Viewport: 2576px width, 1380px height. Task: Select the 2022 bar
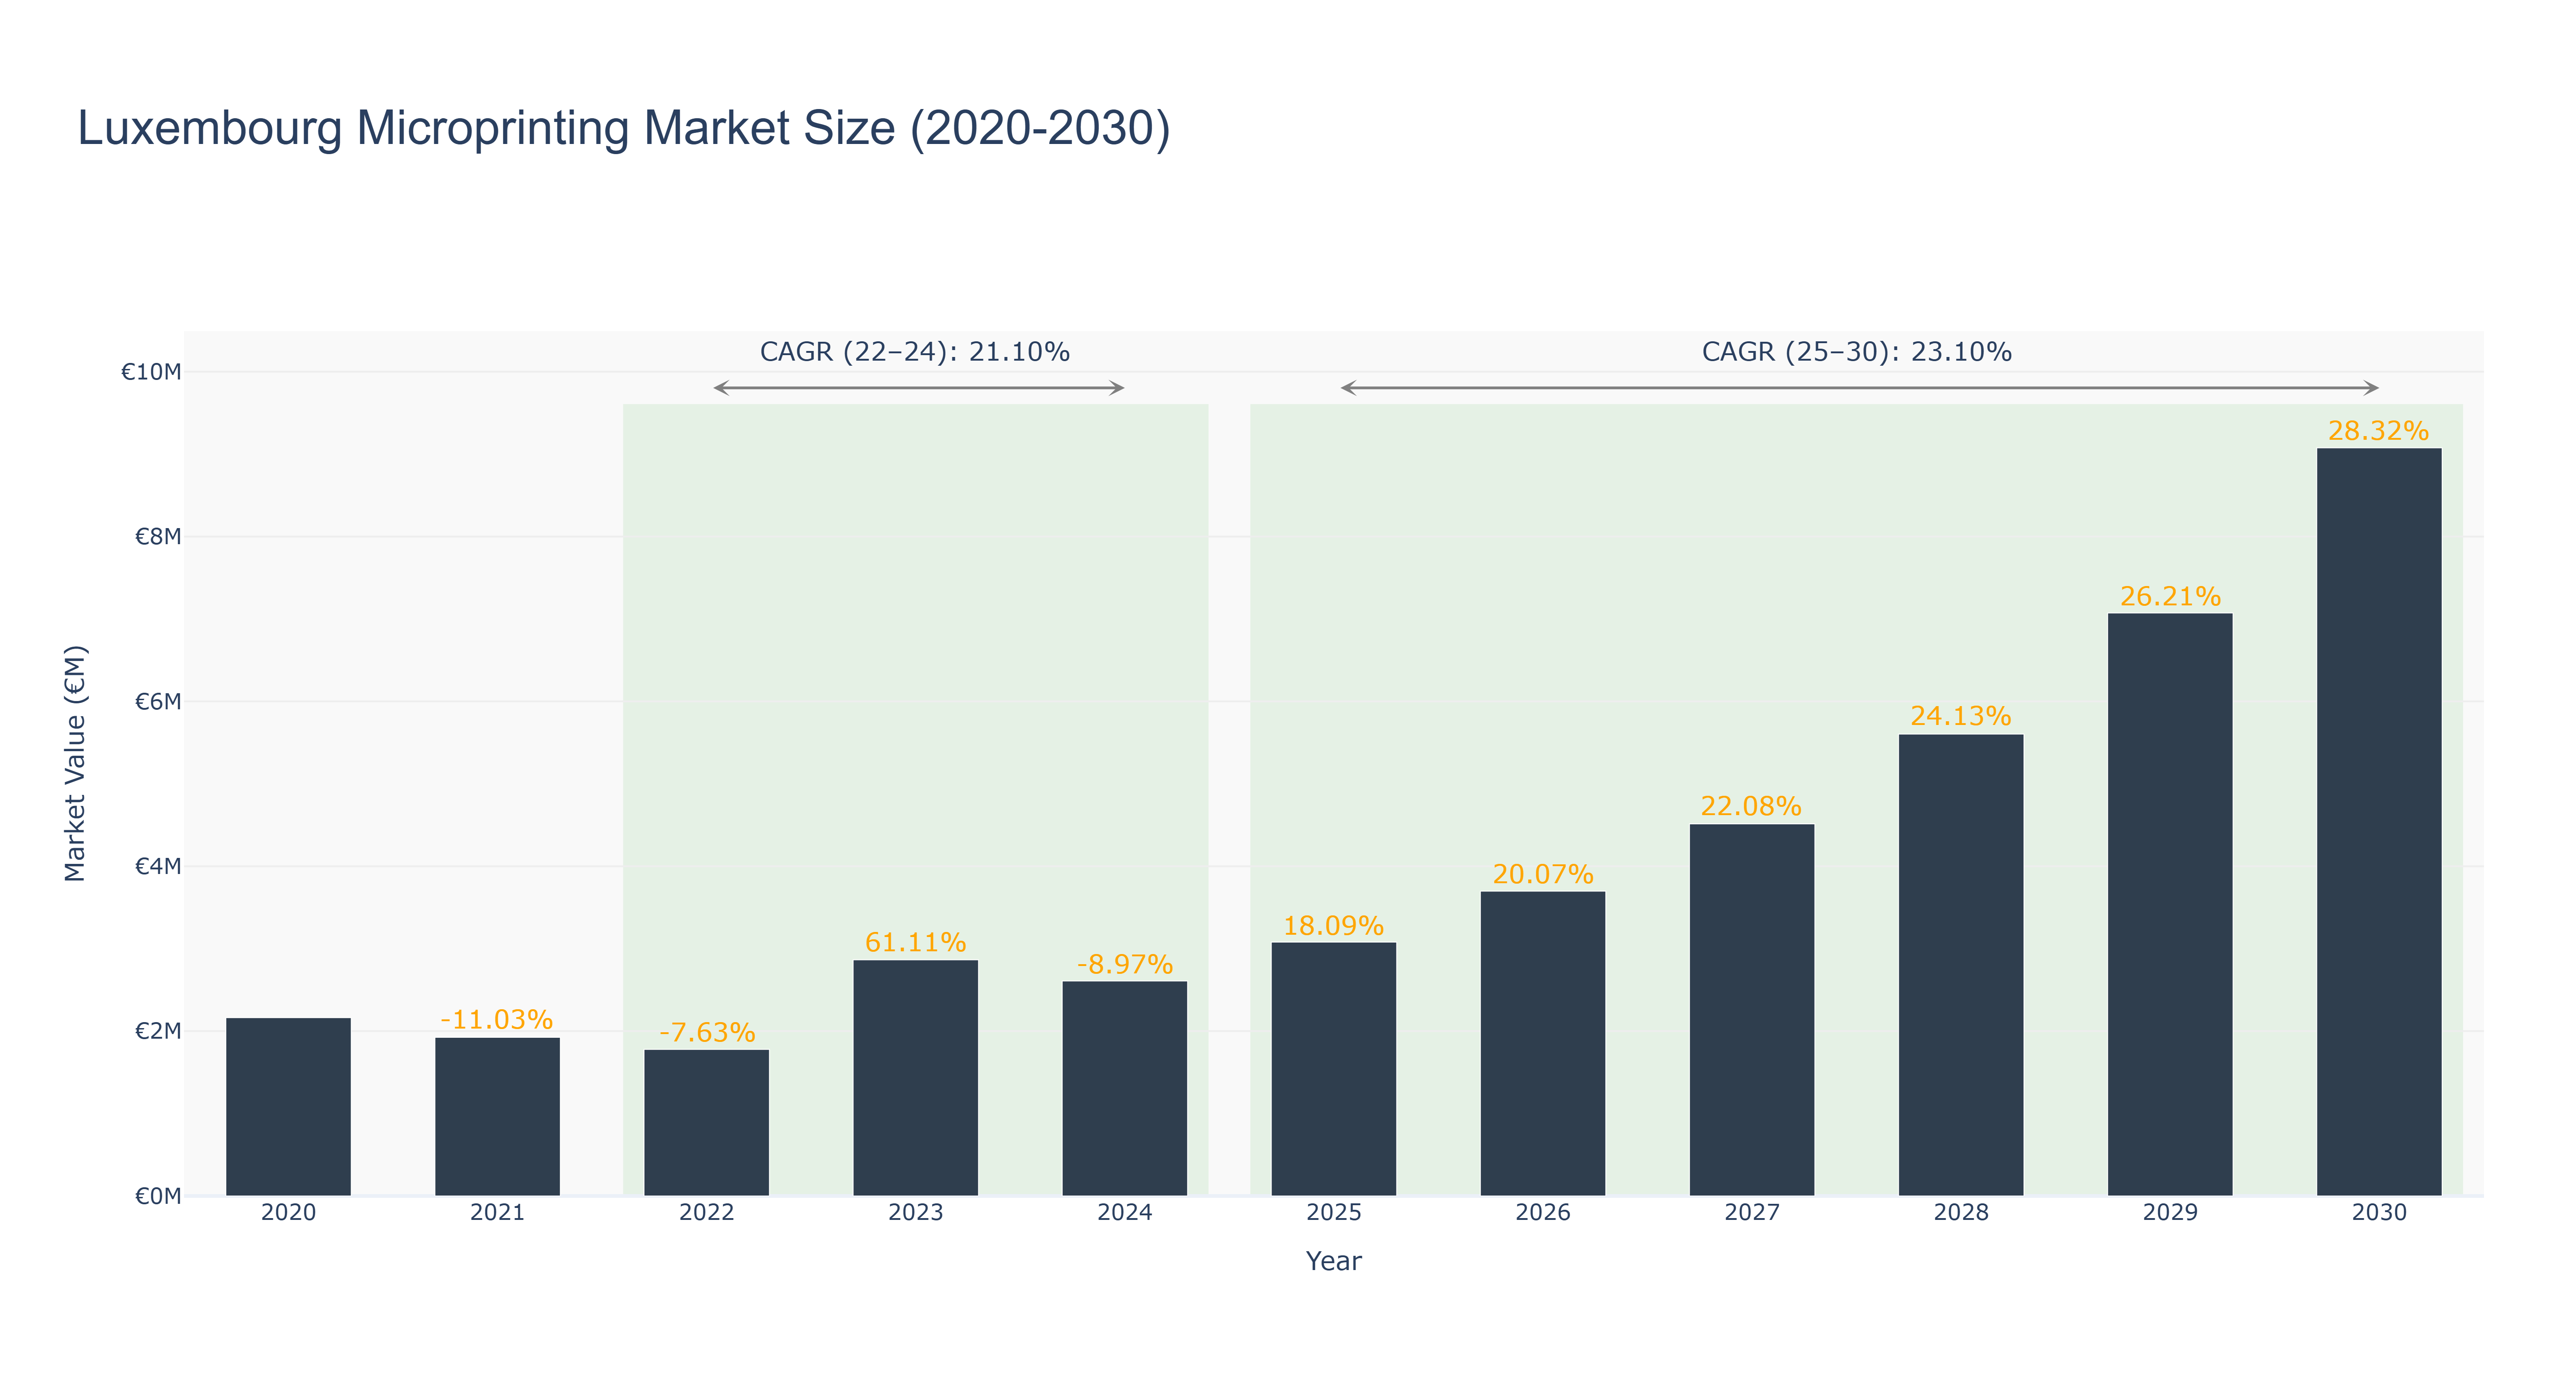(x=706, y=1122)
